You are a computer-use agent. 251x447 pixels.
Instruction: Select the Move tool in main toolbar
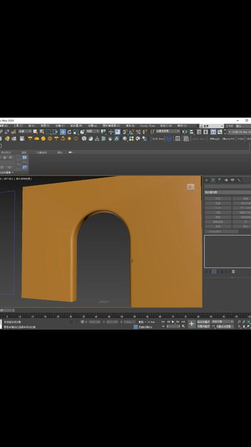[63, 132]
